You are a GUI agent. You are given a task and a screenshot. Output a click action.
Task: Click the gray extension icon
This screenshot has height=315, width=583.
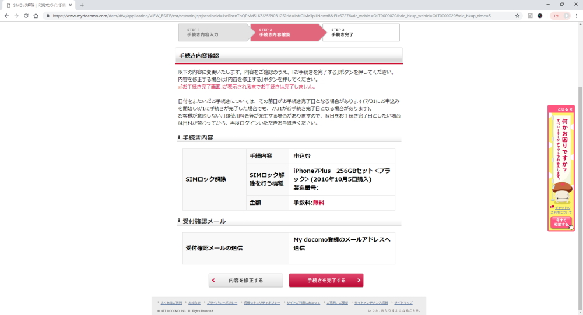pyautogui.click(x=530, y=16)
